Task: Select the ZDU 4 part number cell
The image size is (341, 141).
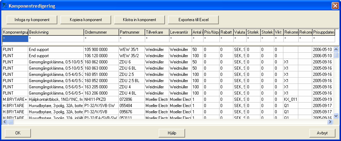Action: click(x=132, y=87)
